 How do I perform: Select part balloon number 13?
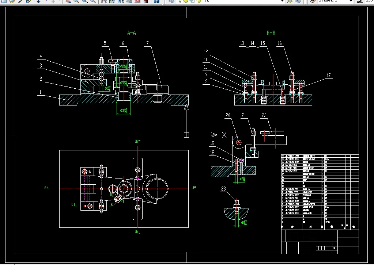tap(242, 43)
